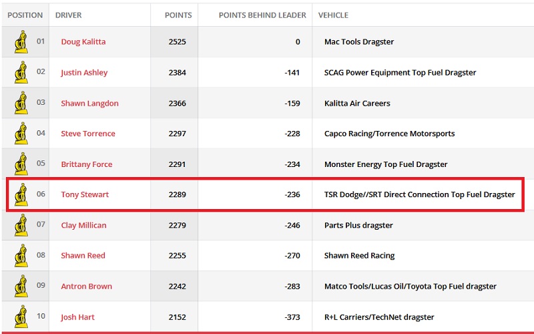Open Antron Brown's driver page
534x334 pixels.
coord(87,287)
